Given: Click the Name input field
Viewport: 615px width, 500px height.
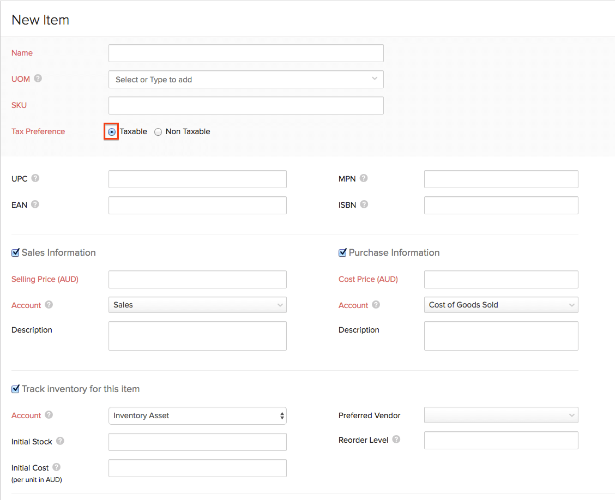Looking at the screenshot, I should pyautogui.click(x=246, y=53).
